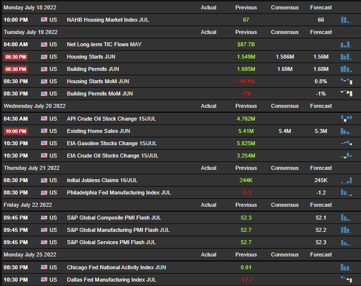Click consensus value 5.4M
The width and height of the screenshot is (361, 286).
click(x=285, y=131)
